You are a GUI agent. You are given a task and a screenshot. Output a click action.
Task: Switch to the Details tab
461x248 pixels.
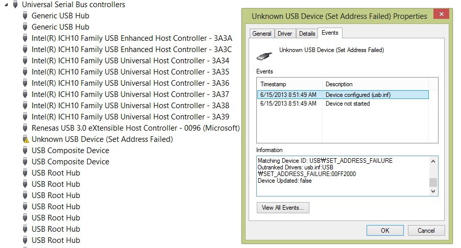[x=307, y=34]
